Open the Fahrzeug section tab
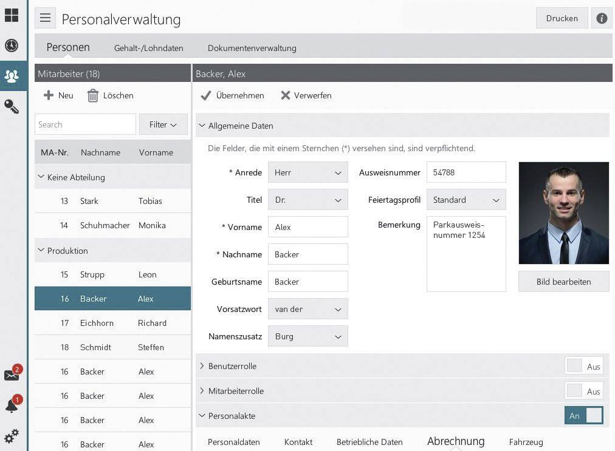 click(x=526, y=442)
